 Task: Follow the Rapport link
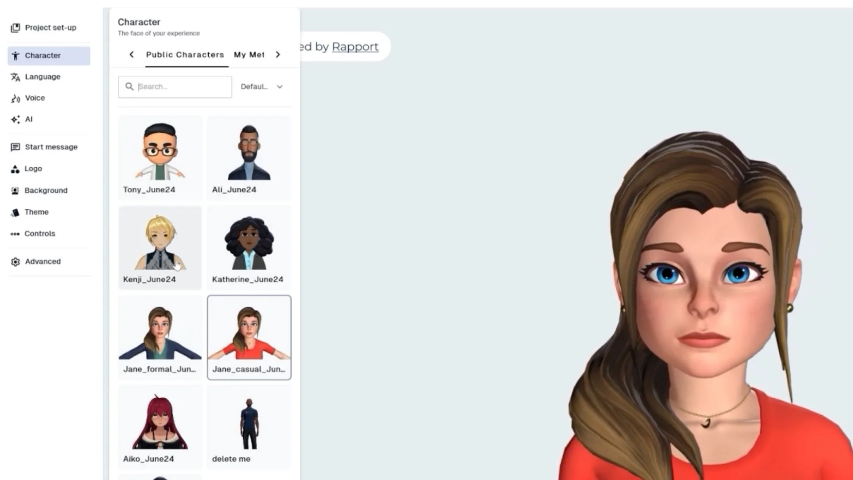(x=355, y=47)
